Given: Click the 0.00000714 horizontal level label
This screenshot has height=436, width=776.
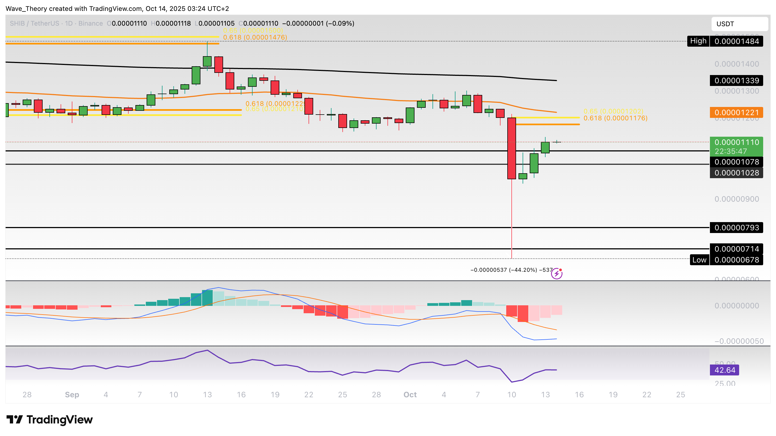Looking at the screenshot, I should pyautogui.click(x=736, y=249).
